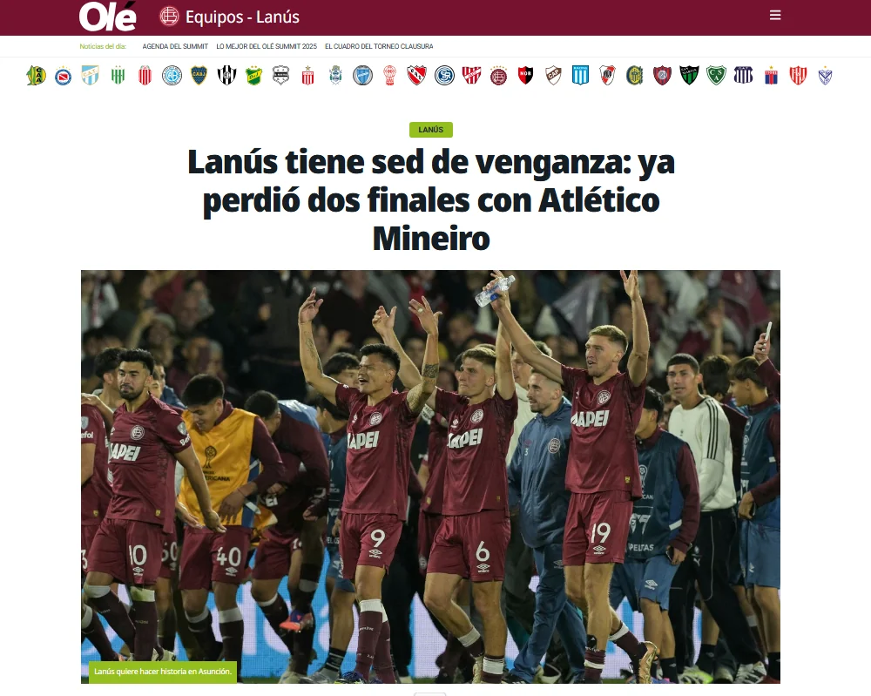
Task: Select the San Lorenzo crest
Action: point(662,75)
